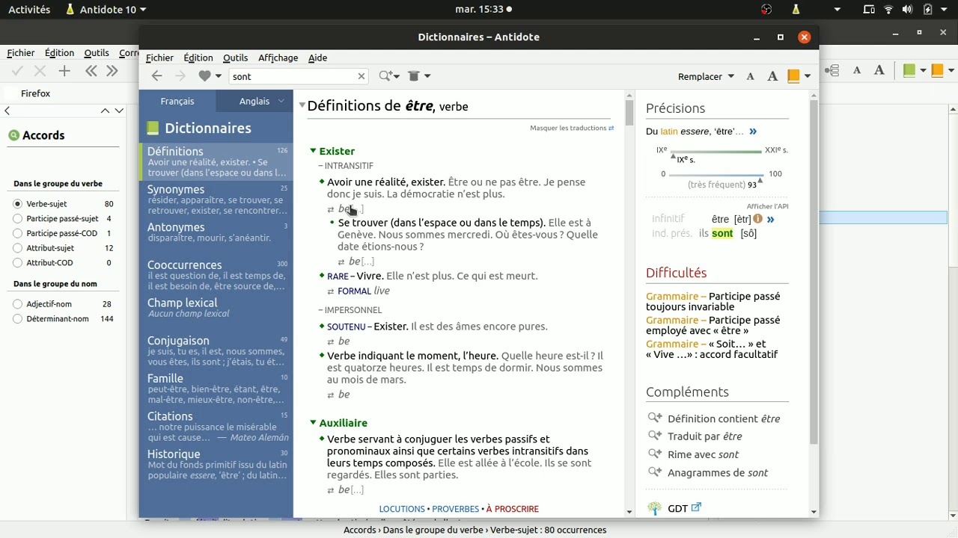This screenshot has height=538, width=958.
Task: Select the Participe passé-COD radio button
Action: tap(18, 233)
